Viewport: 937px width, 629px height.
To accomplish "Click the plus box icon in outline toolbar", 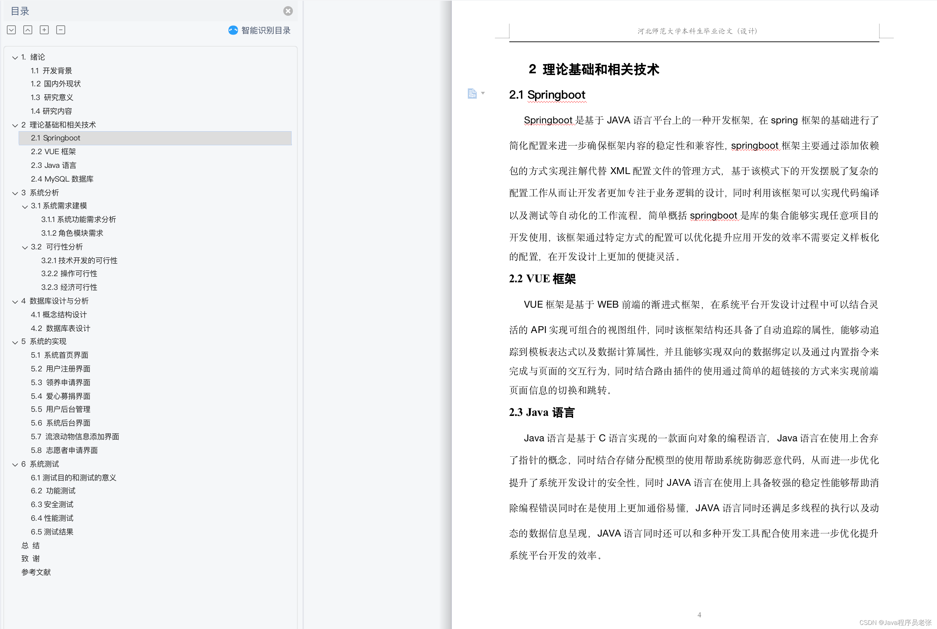I will coord(44,30).
